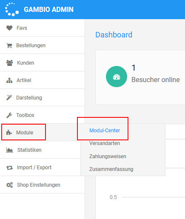Click the wrench icon beside Toolbox
Viewport: 185px width, 219px height.
coord(9,115)
